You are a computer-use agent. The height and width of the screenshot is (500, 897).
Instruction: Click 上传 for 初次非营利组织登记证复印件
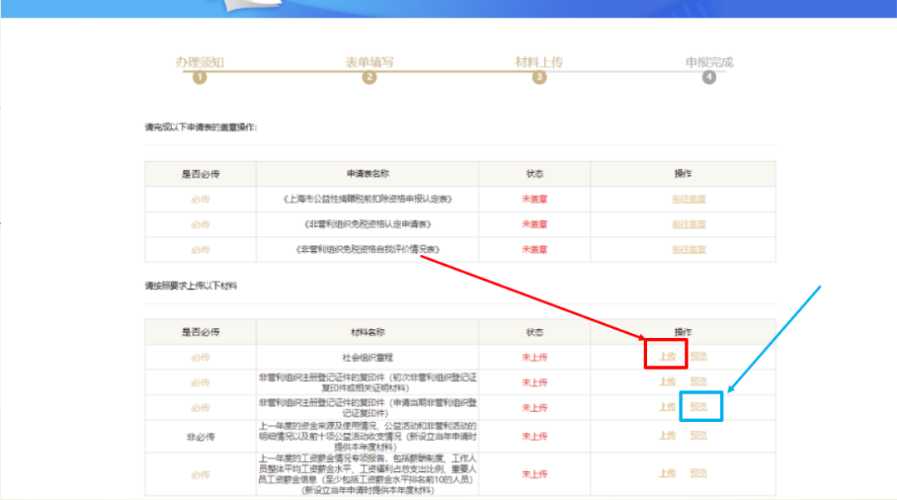pyautogui.click(x=667, y=382)
